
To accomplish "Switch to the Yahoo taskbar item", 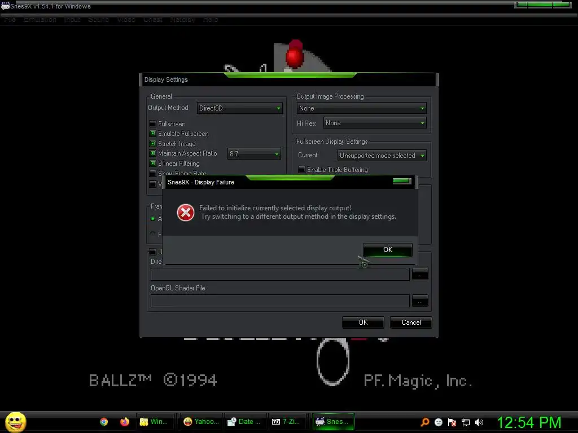I will pyautogui.click(x=202, y=422).
